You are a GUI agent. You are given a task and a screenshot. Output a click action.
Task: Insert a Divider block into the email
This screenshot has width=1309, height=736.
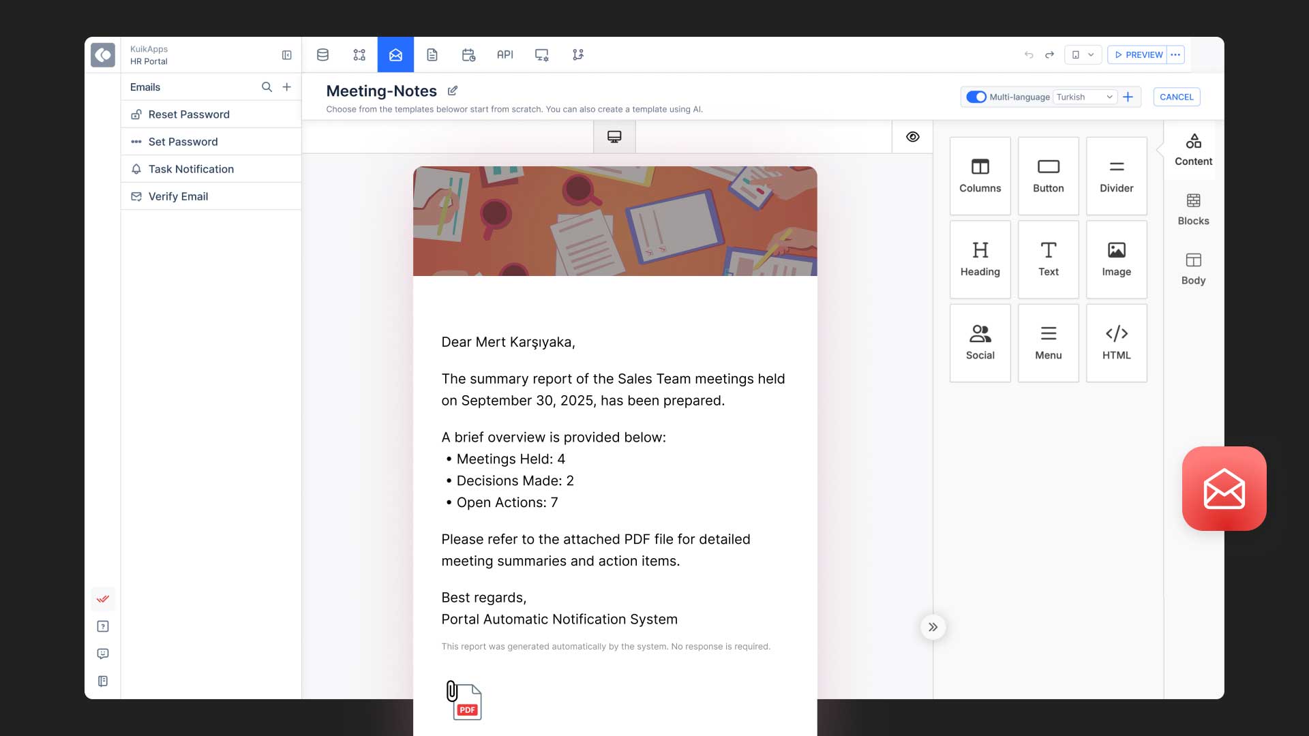click(1116, 176)
